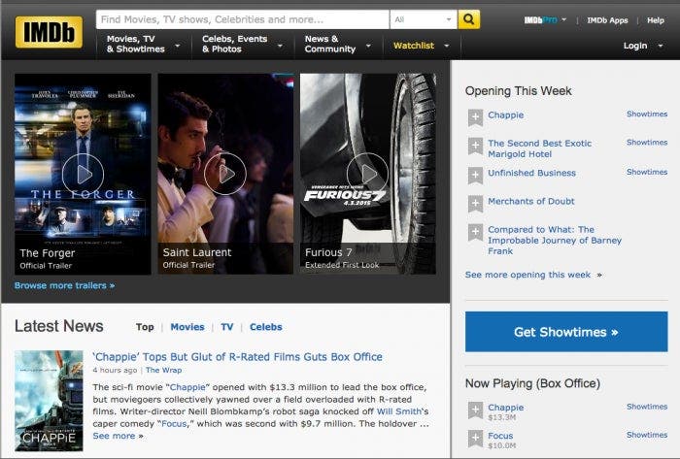This screenshot has height=459, width=680.
Task: Add Unfinished Business to watchlist
Action: click(x=475, y=176)
